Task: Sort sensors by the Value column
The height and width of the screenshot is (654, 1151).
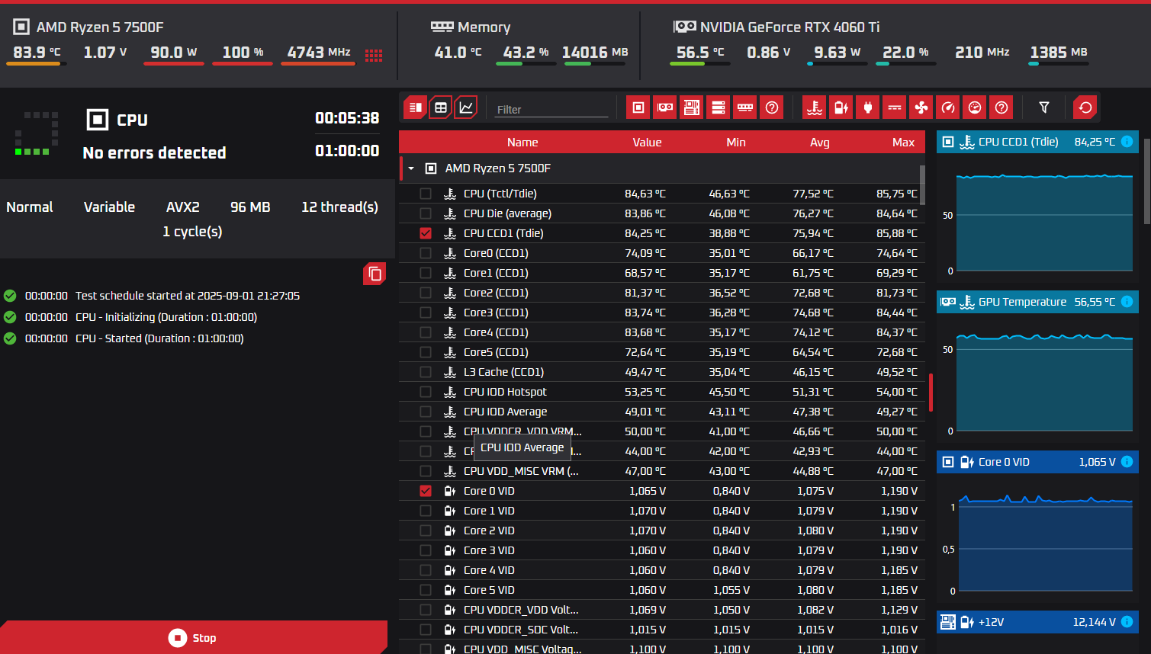Action: click(x=647, y=143)
